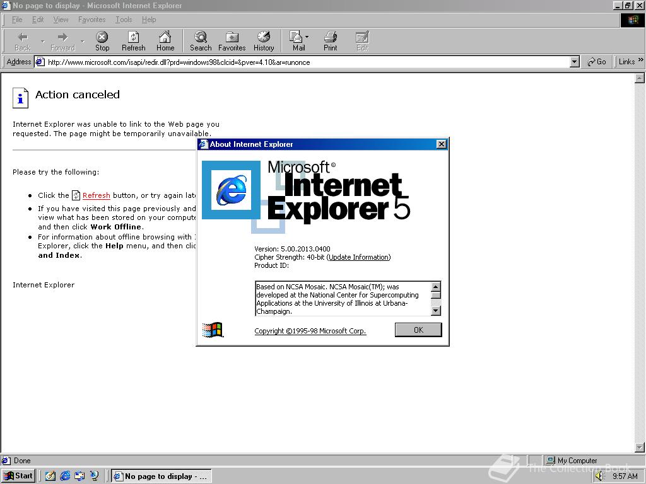Viewport: 646px width, 484px height.
Task: Click the credits box scrollbar thumb
Action: 435,295
